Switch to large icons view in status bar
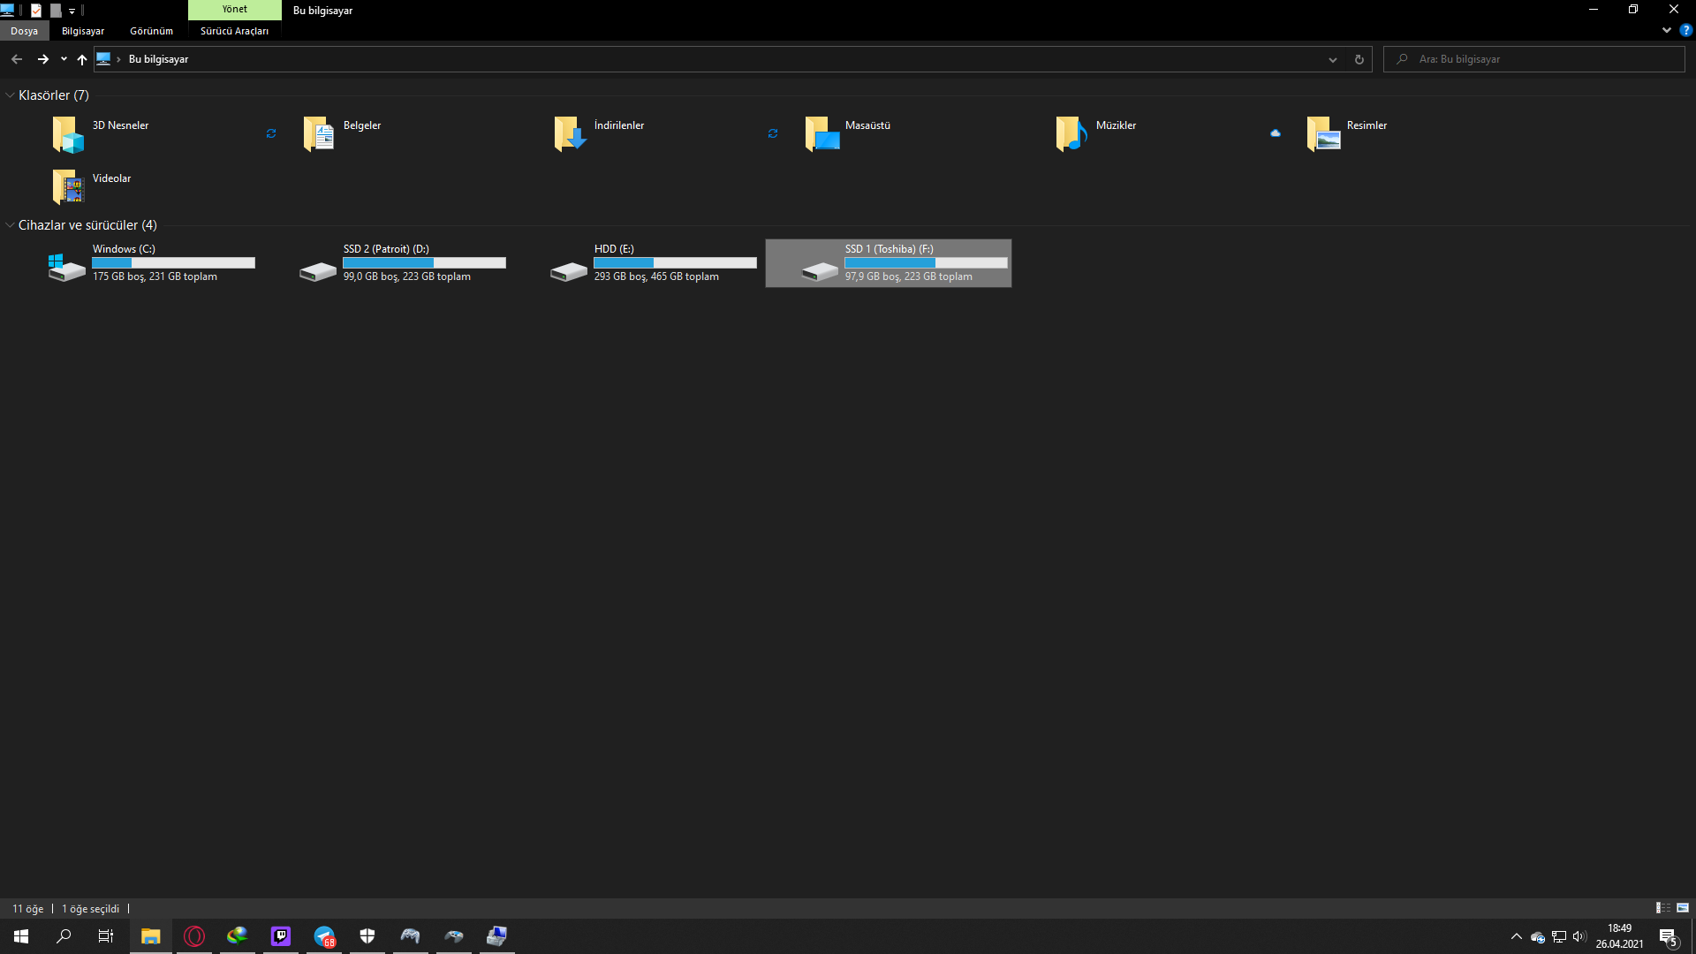 (1682, 908)
